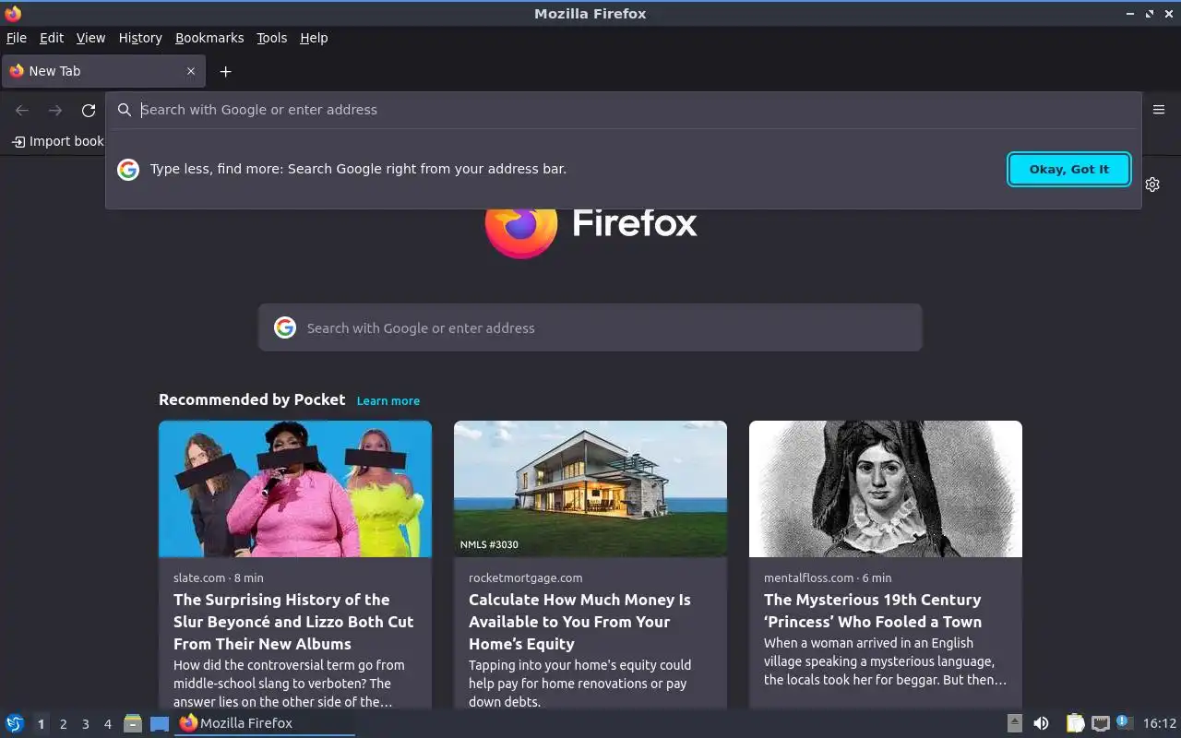
Task: Open the Bookmarks menu
Action: point(209,38)
